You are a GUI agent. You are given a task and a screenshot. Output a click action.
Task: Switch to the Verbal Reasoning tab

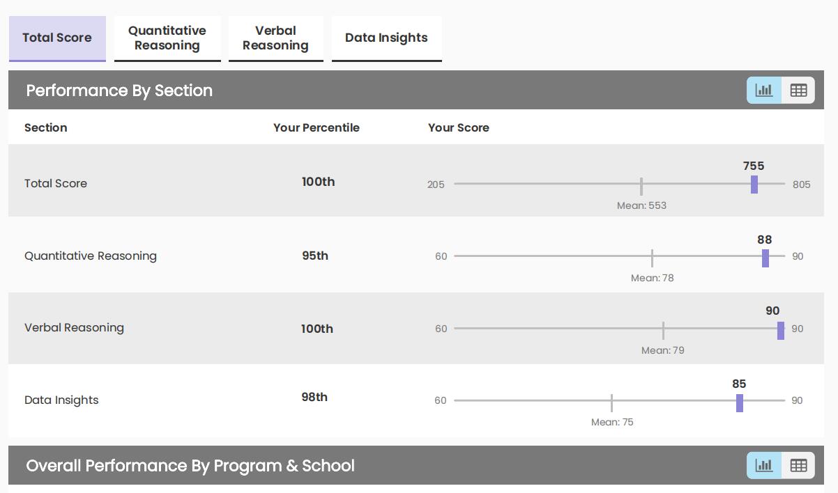point(276,38)
